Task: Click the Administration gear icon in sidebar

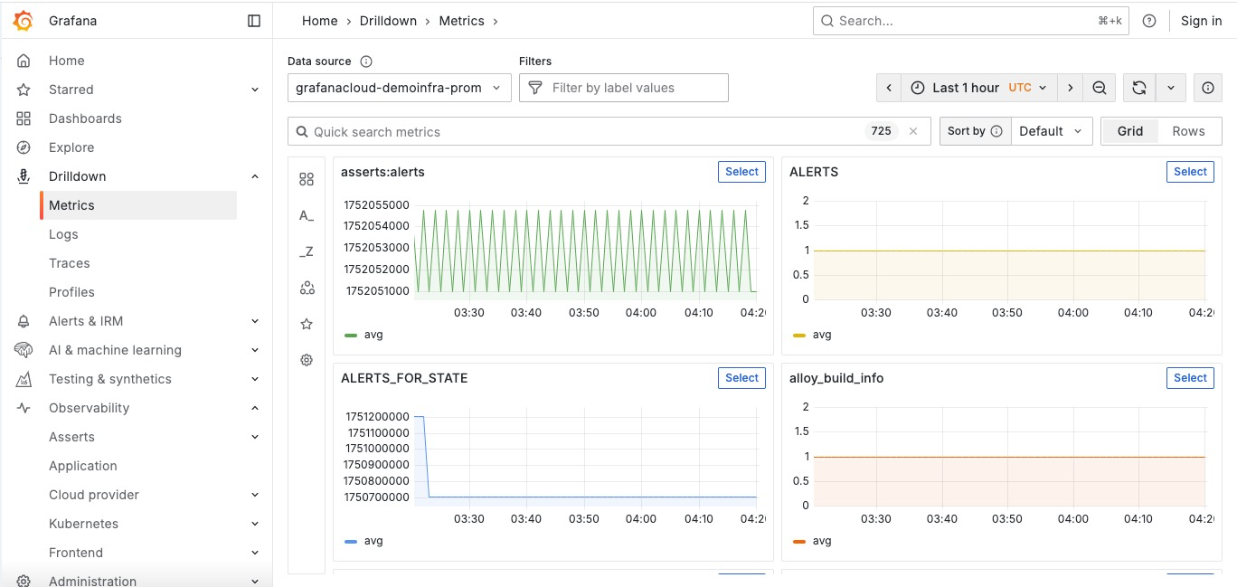Action: pos(24,581)
